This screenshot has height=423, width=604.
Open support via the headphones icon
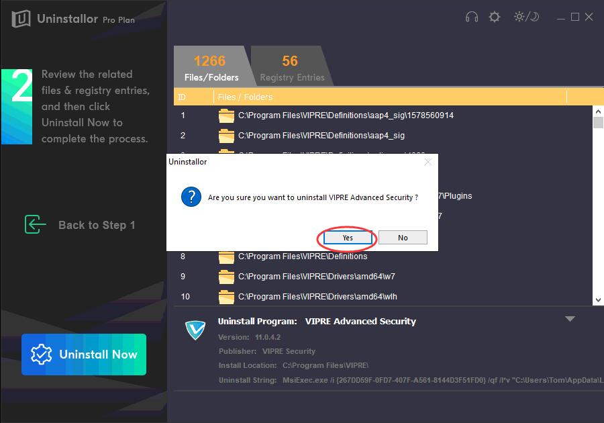tap(472, 17)
